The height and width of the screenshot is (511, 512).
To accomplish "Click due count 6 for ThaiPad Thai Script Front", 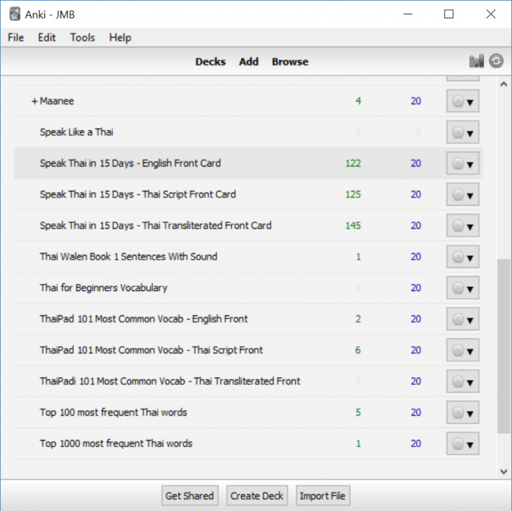I will (358, 350).
